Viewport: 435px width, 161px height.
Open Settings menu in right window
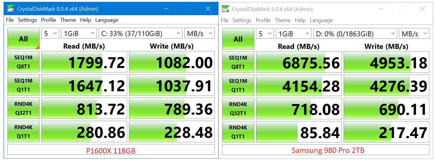click(x=242, y=20)
